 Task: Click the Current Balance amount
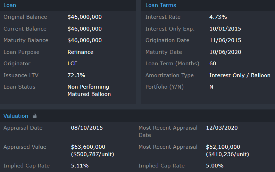(84, 29)
